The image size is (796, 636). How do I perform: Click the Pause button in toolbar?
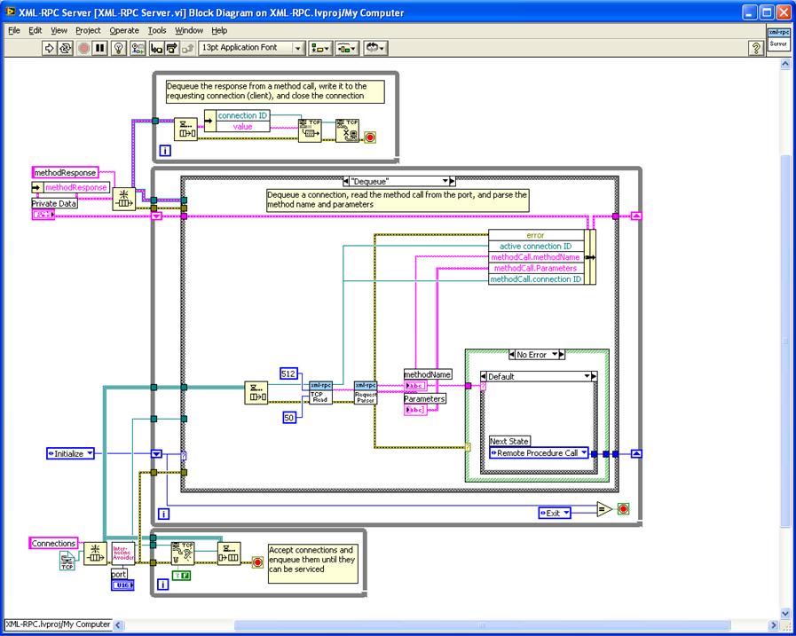point(100,48)
